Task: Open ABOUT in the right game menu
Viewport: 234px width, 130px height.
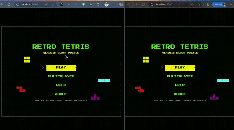Action: 180,94
